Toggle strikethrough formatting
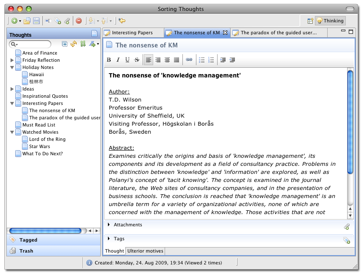The height and width of the screenshot is (275, 364). (137, 60)
